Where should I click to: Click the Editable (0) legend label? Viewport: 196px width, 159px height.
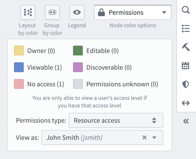pos(103,51)
